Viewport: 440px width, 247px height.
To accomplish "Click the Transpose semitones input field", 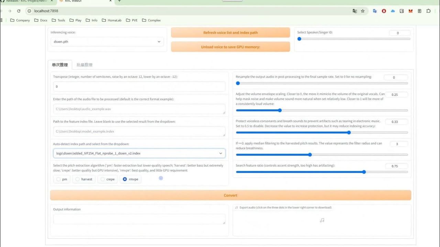I will tap(139, 86).
